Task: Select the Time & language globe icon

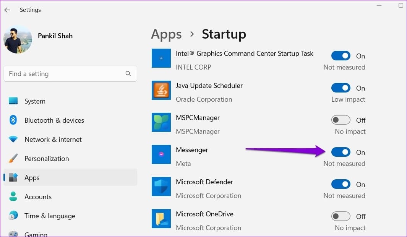Action: pos(13,216)
